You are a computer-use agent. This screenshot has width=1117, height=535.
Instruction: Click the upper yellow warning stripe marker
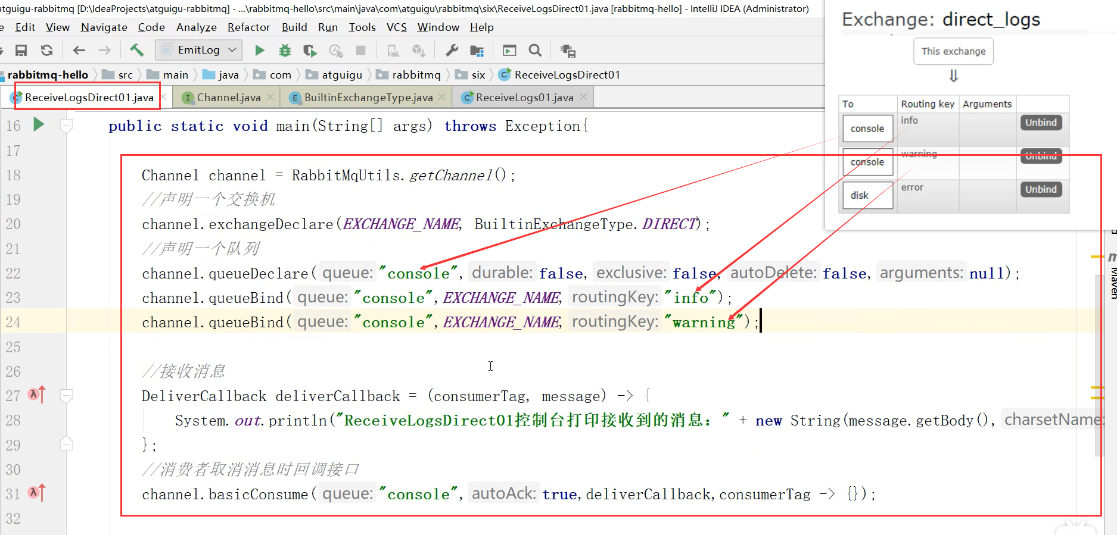(x=1098, y=256)
